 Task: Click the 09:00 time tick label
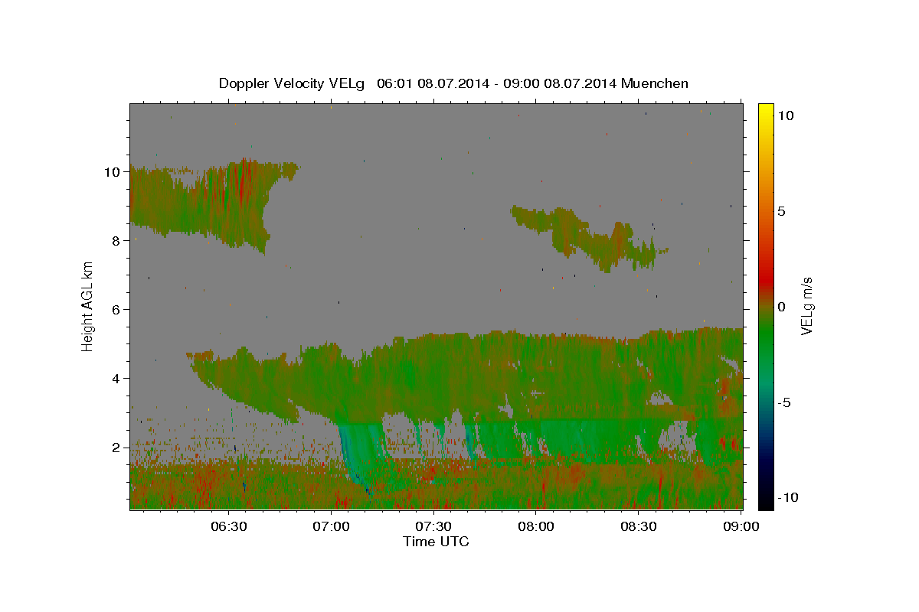(741, 526)
